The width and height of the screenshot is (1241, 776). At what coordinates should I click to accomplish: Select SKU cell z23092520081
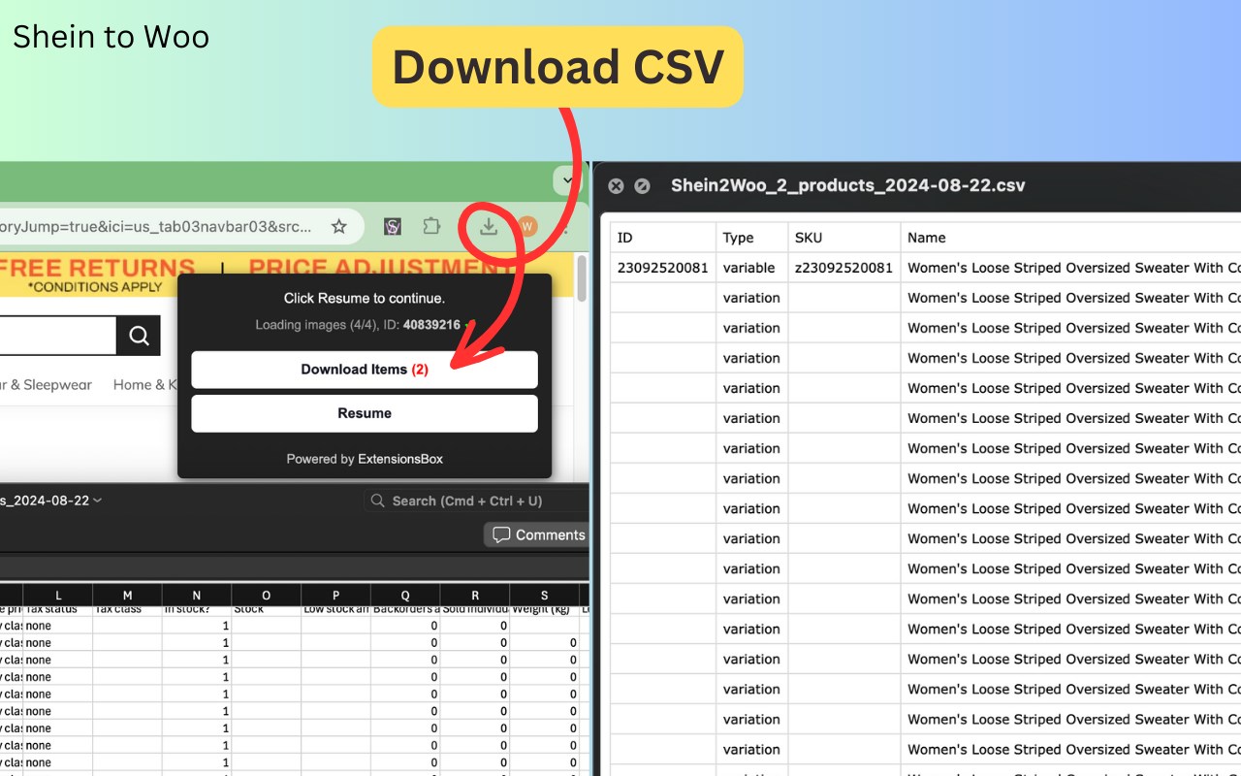843,268
